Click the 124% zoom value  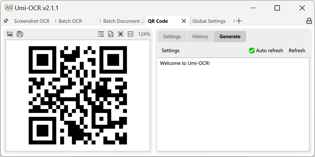pyautogui.click(x=144, y=34)
